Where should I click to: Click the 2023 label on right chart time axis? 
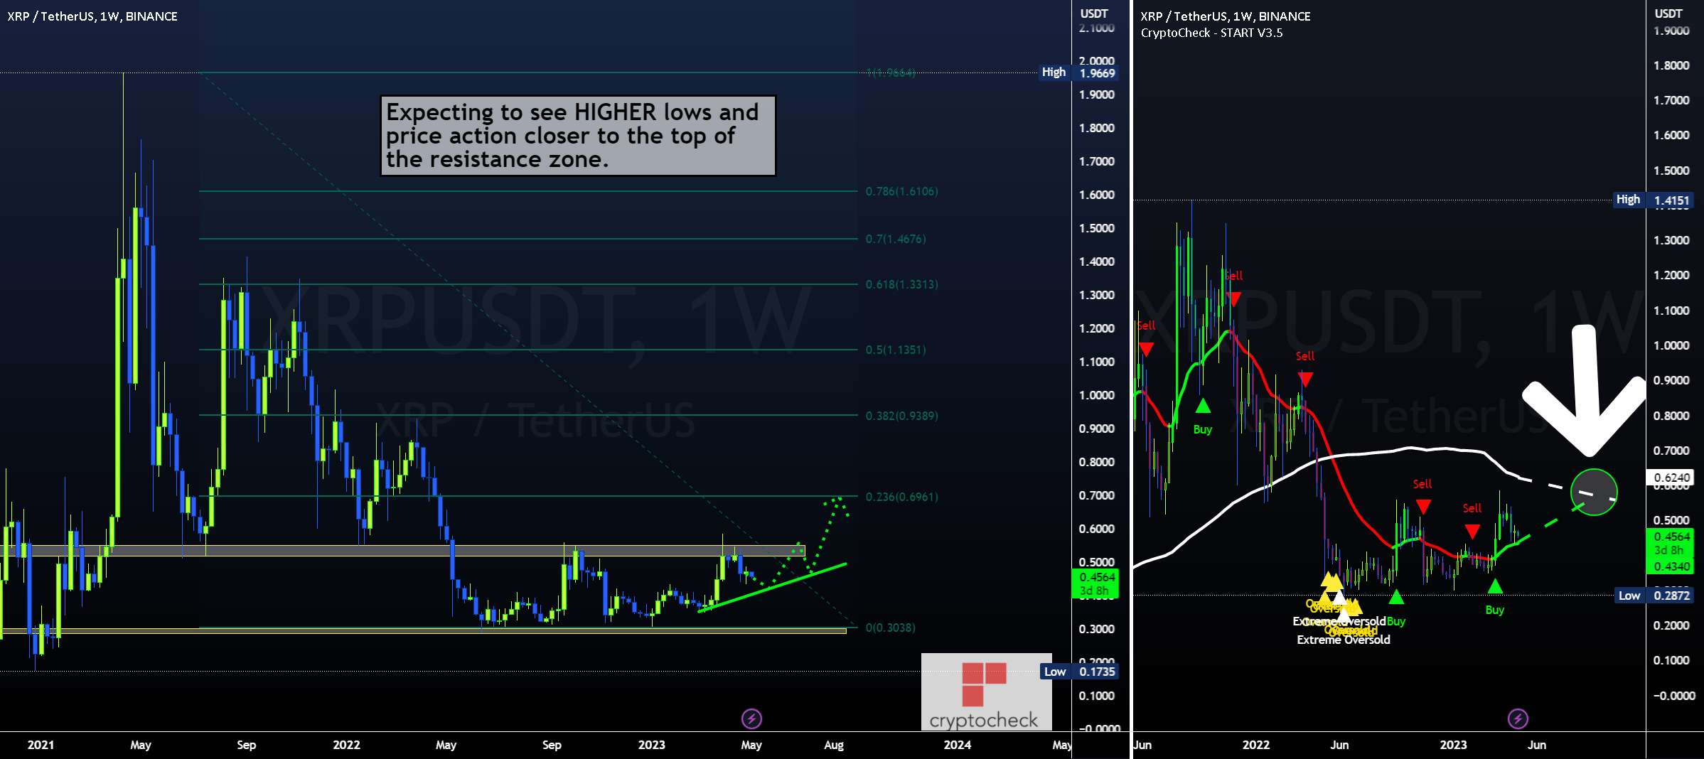(x=1453, y=745)
